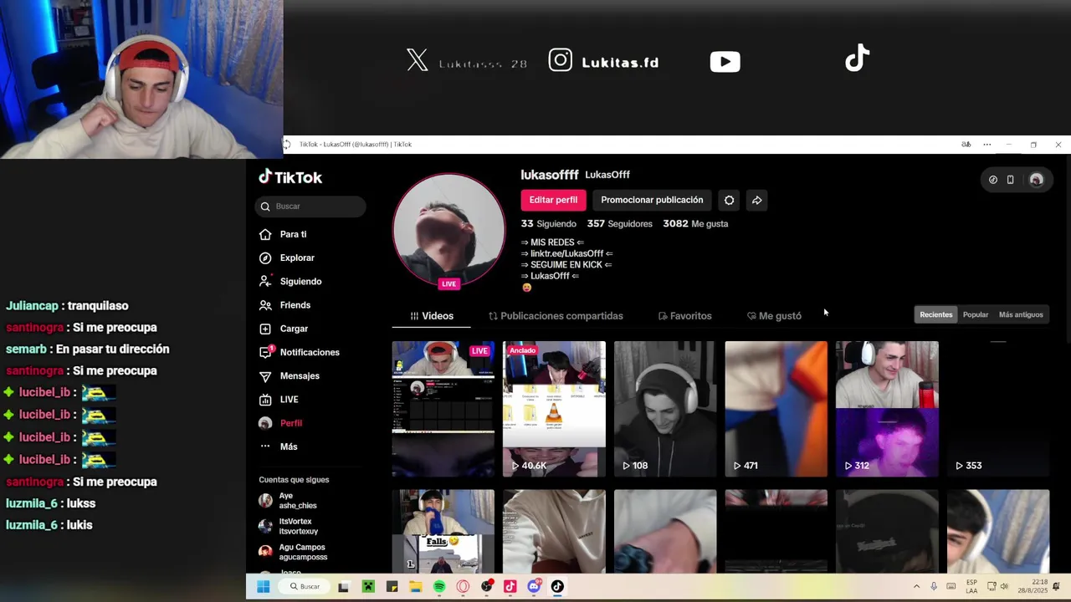Open the window three-dots options menu
Screen dimensions: 1071x602
pyautogui.click(x=987, y=145)
